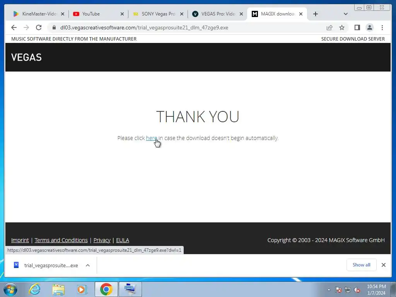Viewport: 396px width, 297px height.
Task: Share this page using the share icon
Action: [x=329, y=27]
